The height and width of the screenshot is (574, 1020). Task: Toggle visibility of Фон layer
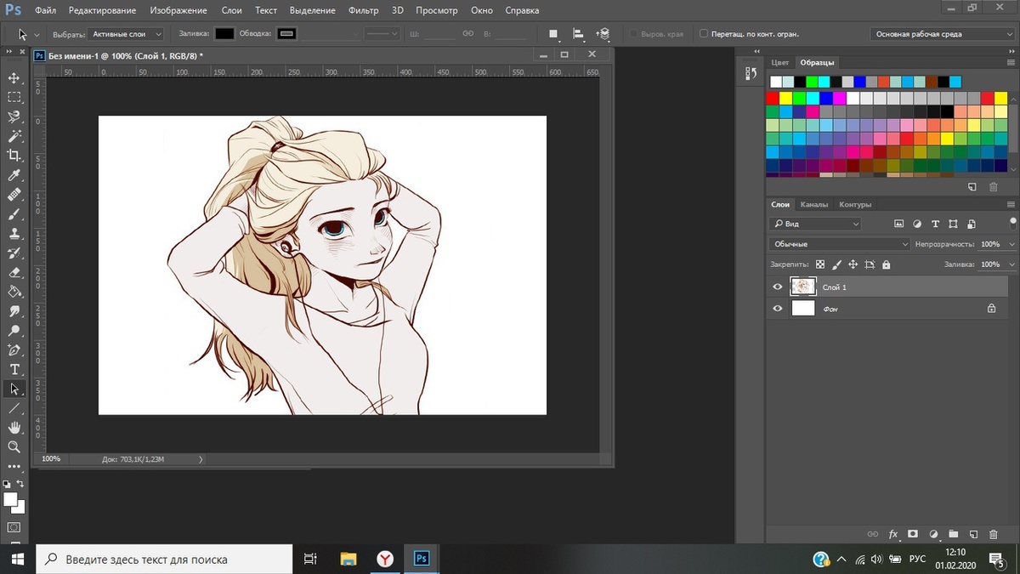tap(777, 309)
